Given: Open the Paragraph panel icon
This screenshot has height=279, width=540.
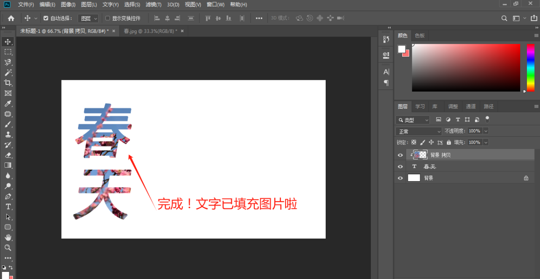Looking at the screenshot, I should 386,83.
